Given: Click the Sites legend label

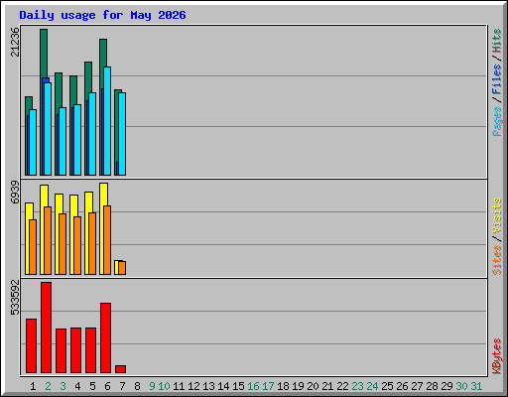Looking at the screenshot, I should coord(497,260).
